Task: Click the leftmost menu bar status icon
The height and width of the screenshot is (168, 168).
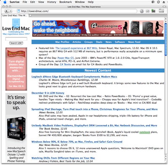Action: (153, 2)
